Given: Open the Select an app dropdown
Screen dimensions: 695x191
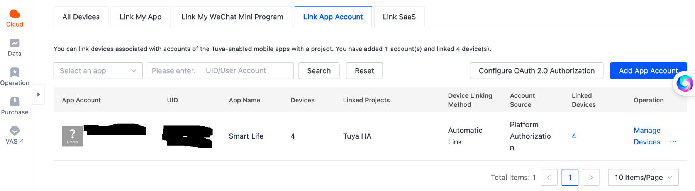Looking at the screenshot, I should [98, 70].
